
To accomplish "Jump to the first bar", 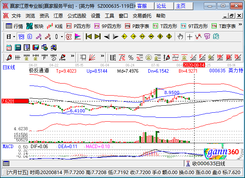I will [89, 37].
